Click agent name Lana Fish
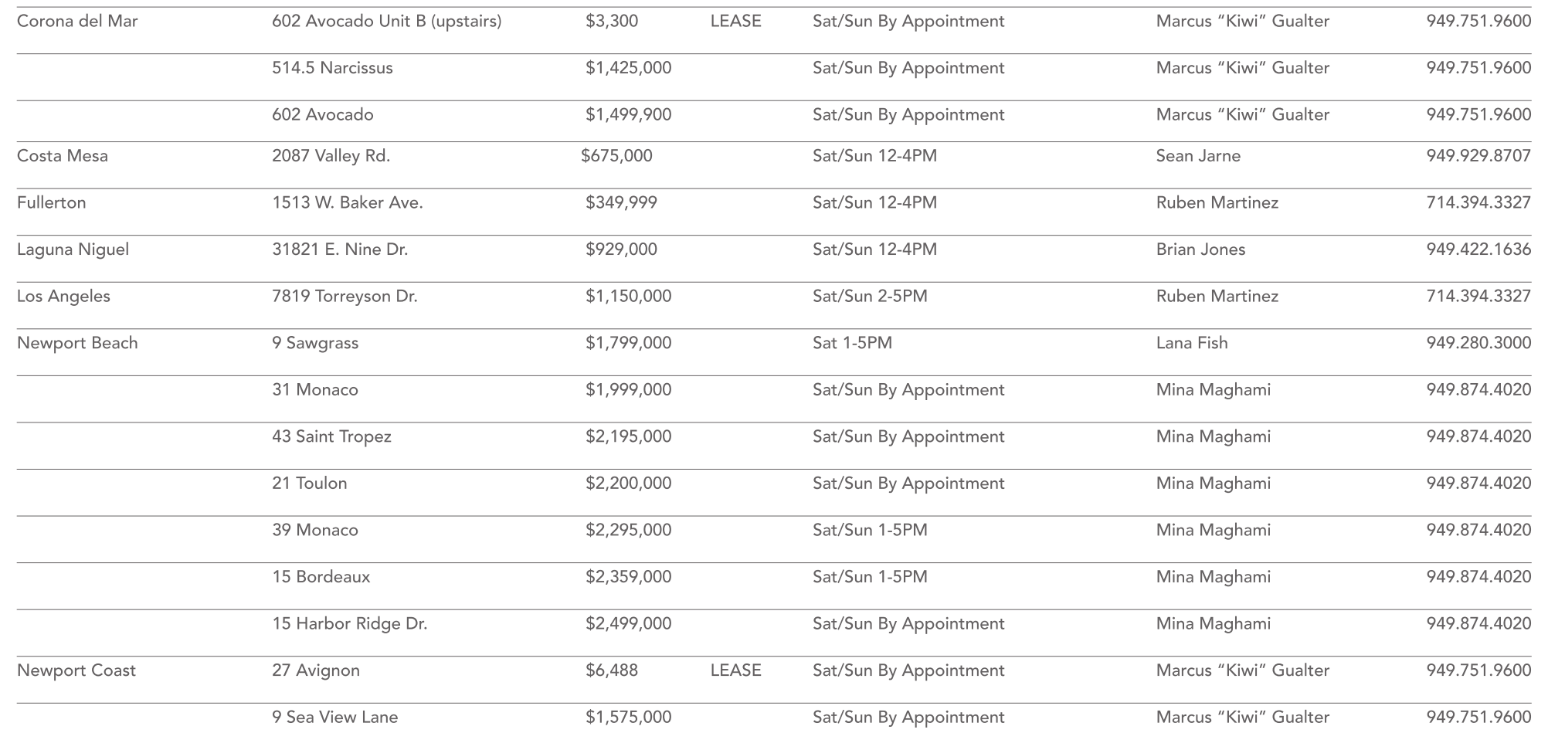Image resolution: width=1548 pixels, height=733 pixels. [x=1191, y=343]
